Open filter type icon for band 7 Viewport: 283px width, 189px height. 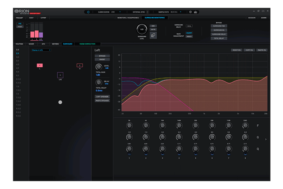tap(229, 154)
